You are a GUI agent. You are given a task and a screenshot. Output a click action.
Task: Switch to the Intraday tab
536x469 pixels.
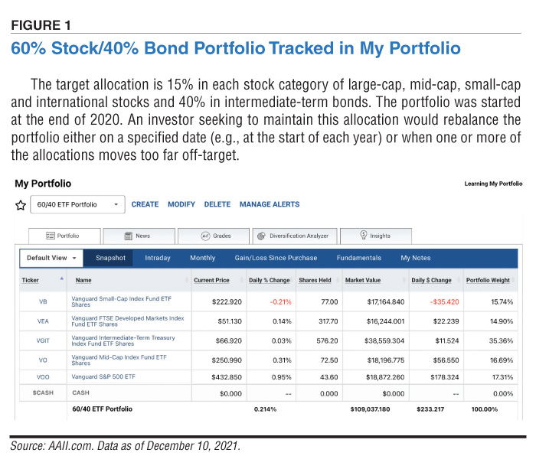[x=158, y=258]
